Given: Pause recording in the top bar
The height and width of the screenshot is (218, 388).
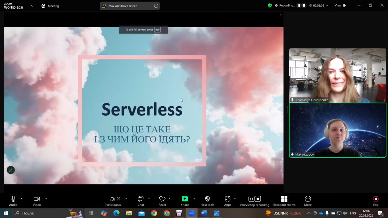Looking at the screenshot, I should coord(299,5).
